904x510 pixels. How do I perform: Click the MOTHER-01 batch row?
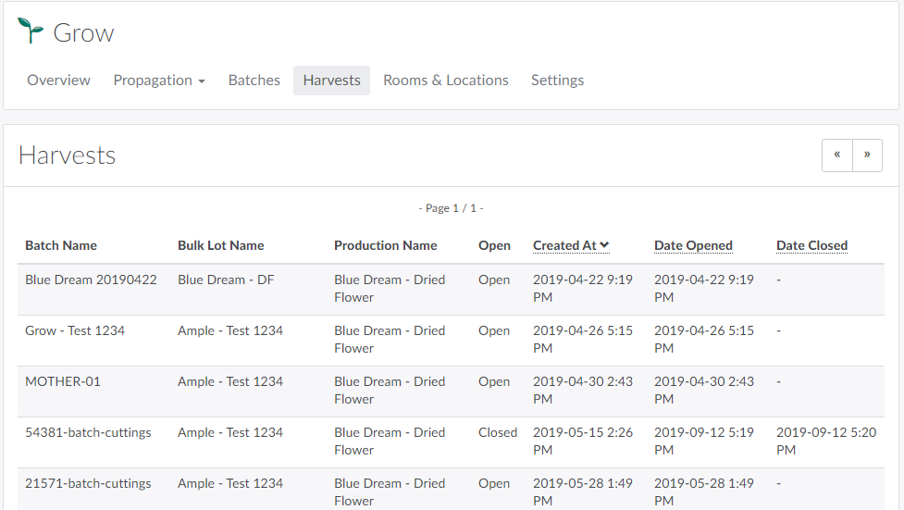(x=63, y=381)
